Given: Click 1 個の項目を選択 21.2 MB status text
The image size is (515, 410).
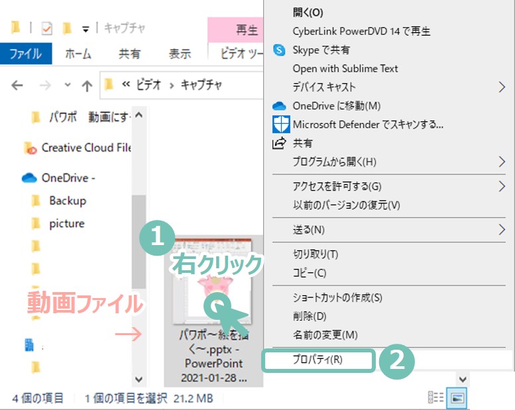Looking at the screenshot, I should coord(148,399).
